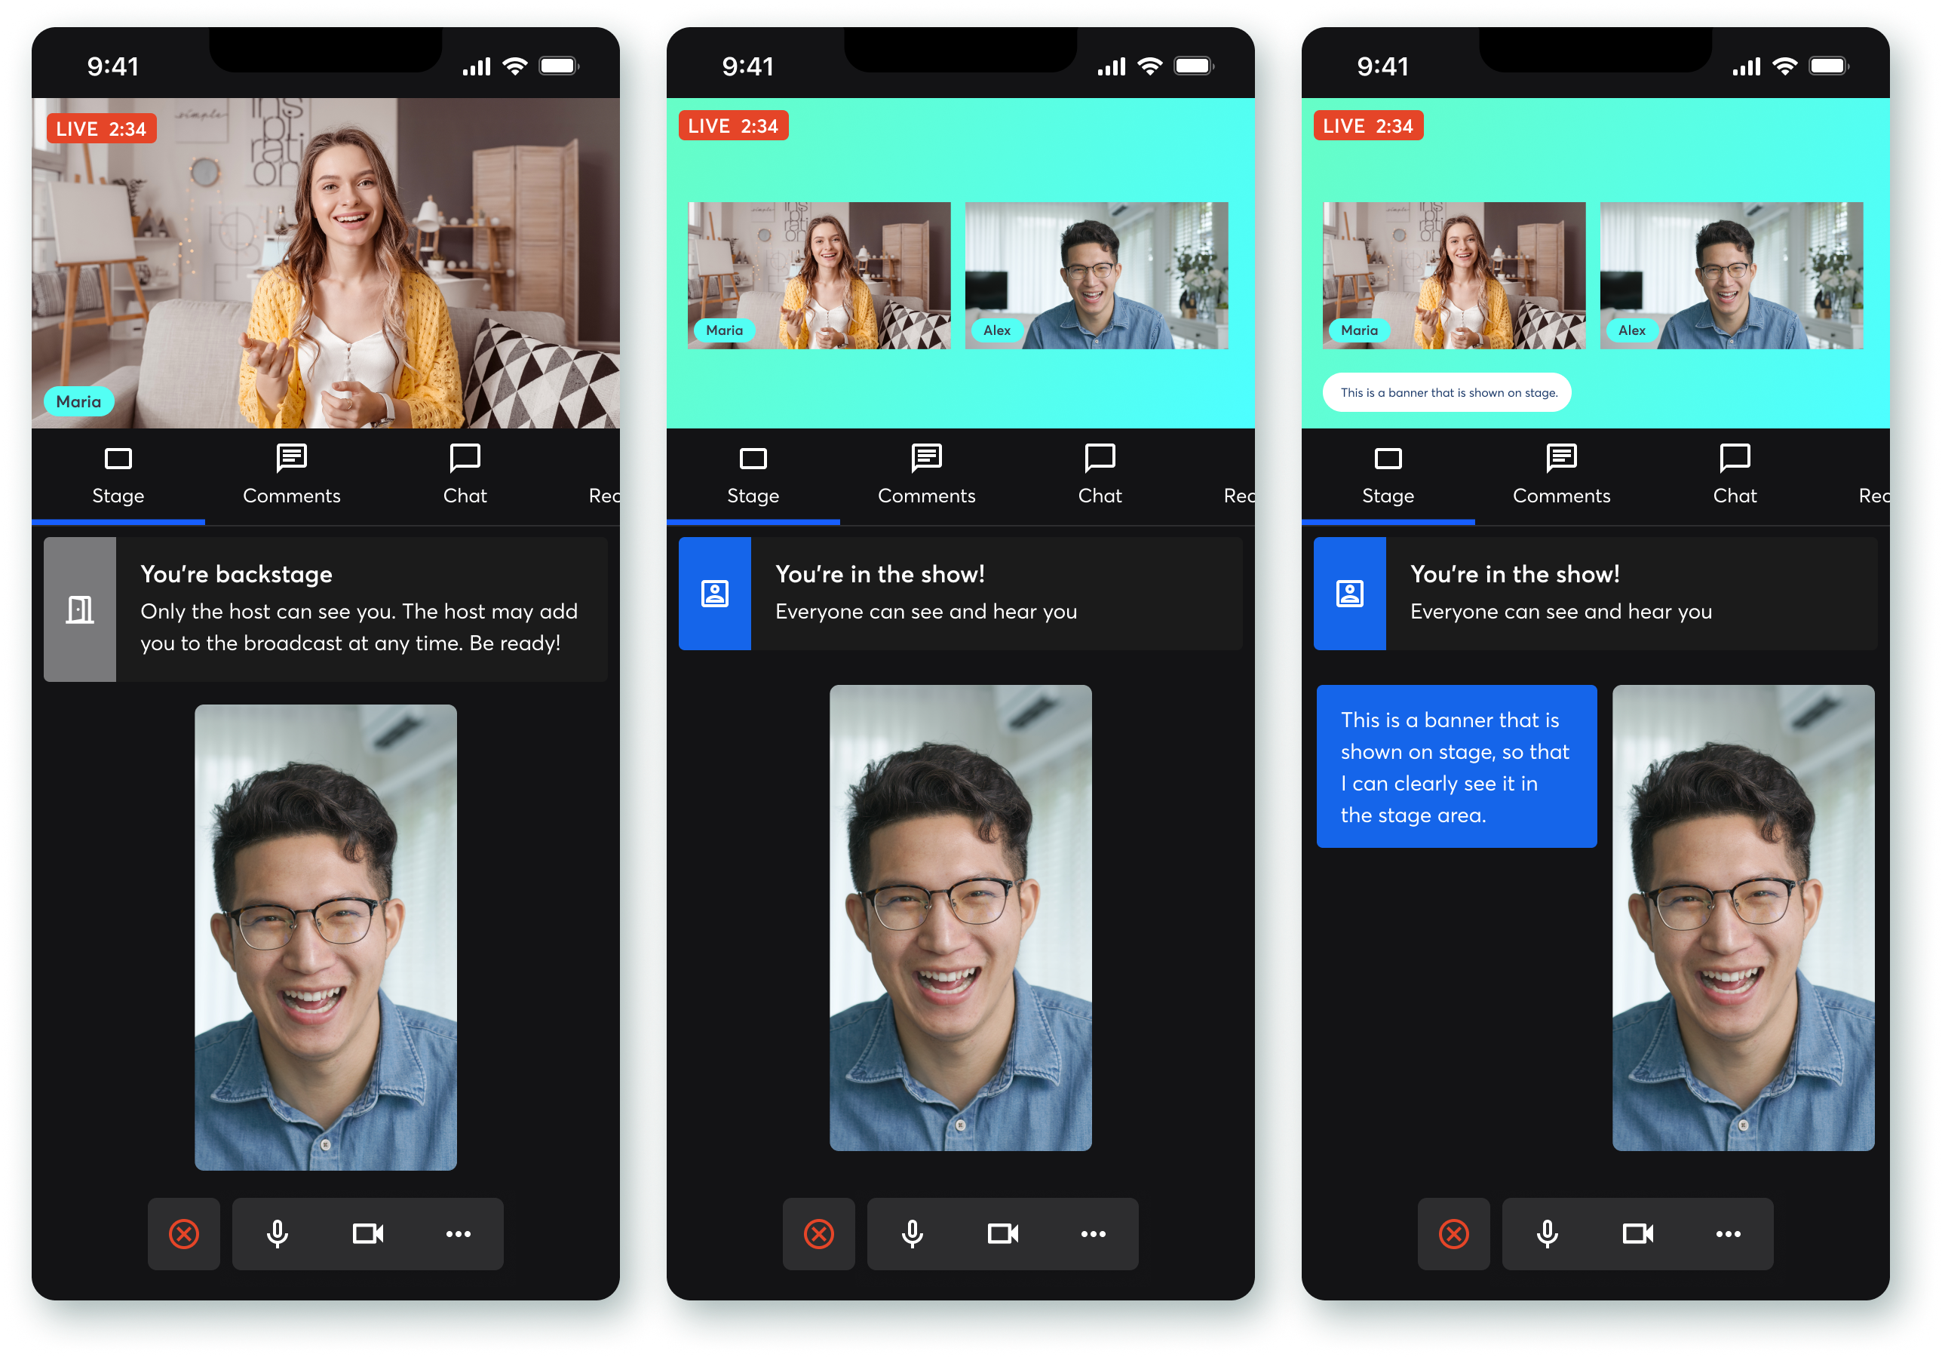Screen dimensions: 1942x1357
Task: Mute microphone on the middle phone
Action: point(912,1233)
